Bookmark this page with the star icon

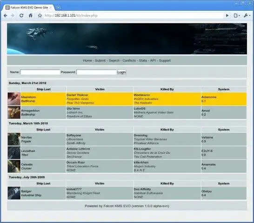[x=40, y=15]
